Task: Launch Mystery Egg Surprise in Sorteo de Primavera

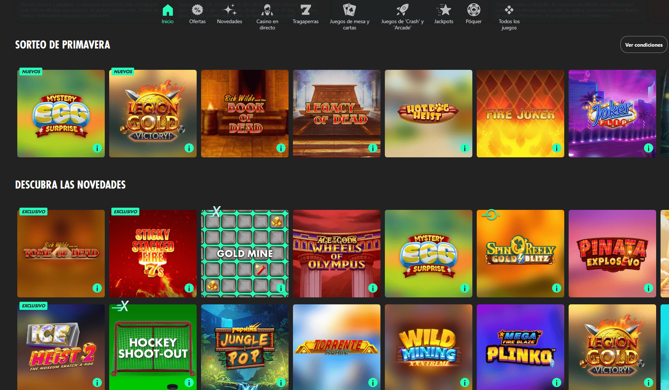Action: 61,114
